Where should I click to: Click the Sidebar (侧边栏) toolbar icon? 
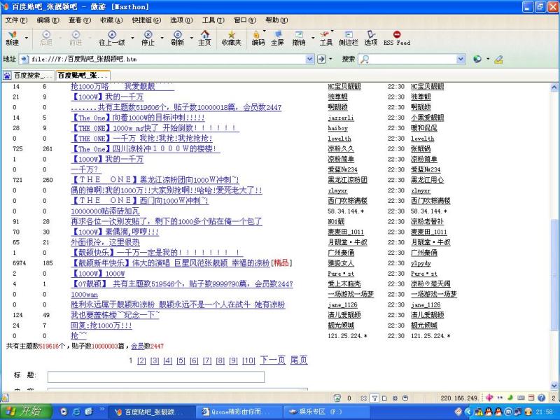348,34
